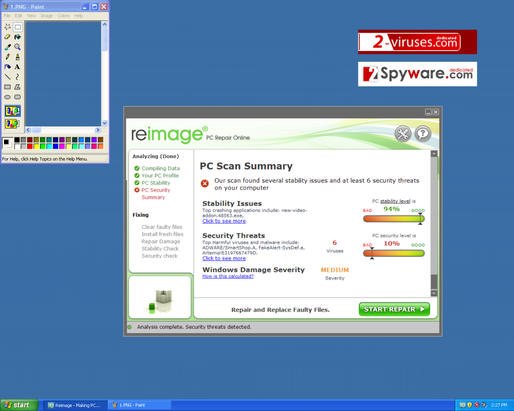Select the Free-Form Select tool in Paint

coord(8,27)
